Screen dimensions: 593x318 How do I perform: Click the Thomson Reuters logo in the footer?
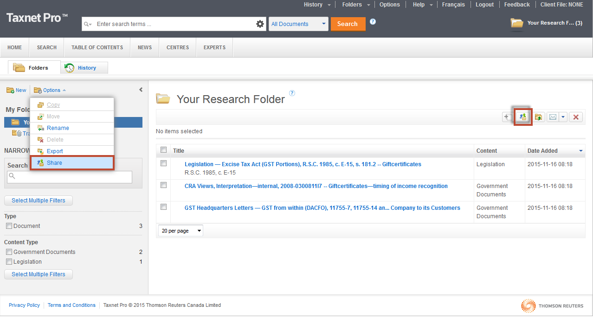pyautogui.click(x=552, y=306)
